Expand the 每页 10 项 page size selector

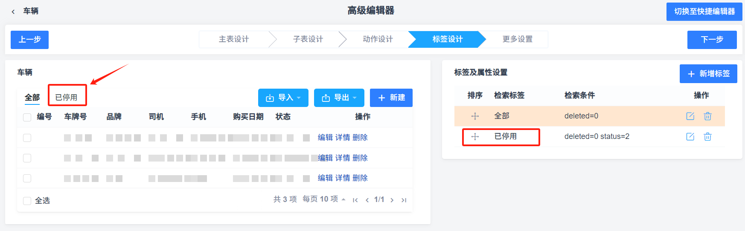324,199
